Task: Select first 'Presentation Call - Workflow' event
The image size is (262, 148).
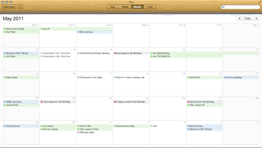Action: pos(58,53)
